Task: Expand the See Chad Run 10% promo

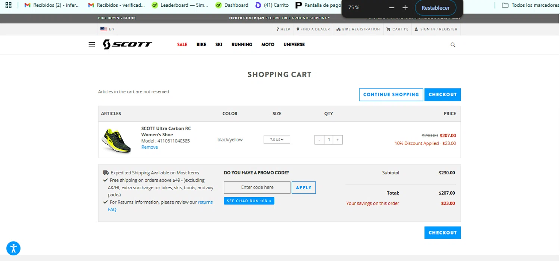Action: click(x=249, y=201)
